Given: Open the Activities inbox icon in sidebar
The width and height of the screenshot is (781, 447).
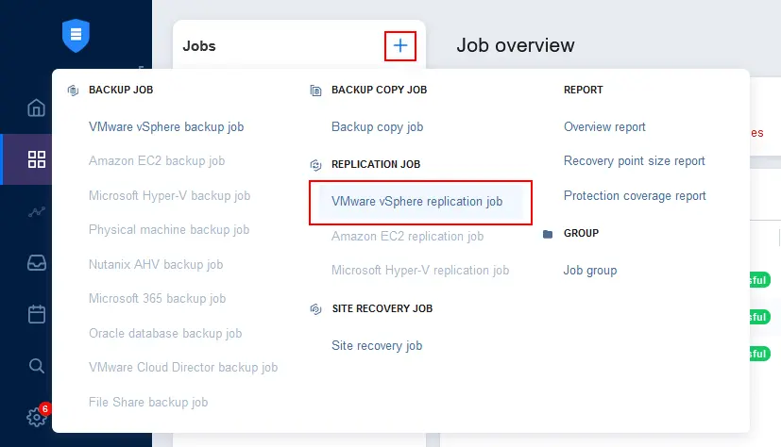Looking at the screenshot, I should 37,262.
